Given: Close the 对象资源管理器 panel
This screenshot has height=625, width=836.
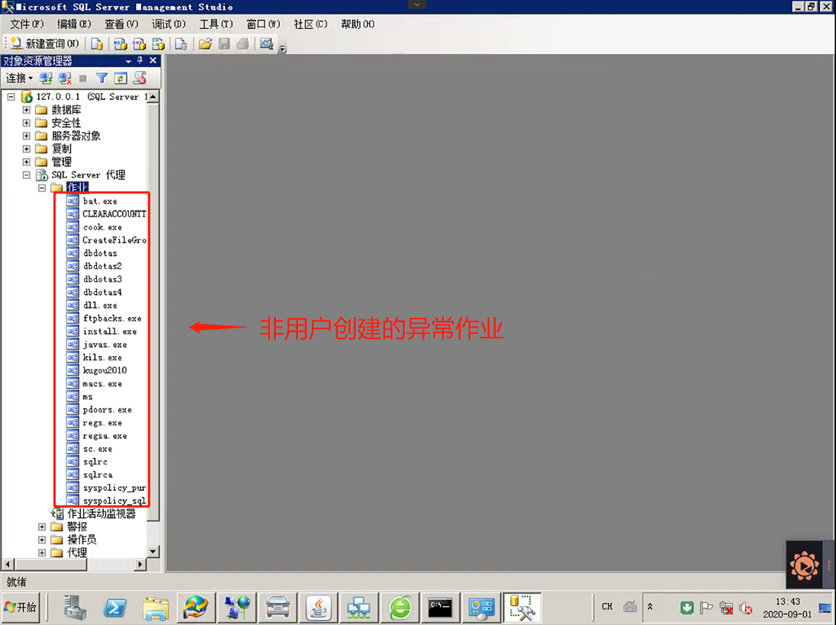Looking at the screenshot, I should [153, 60].
